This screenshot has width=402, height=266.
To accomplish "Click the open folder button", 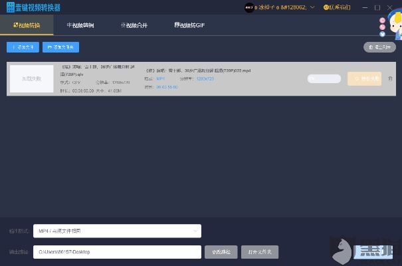I will (x=259, y=252).
